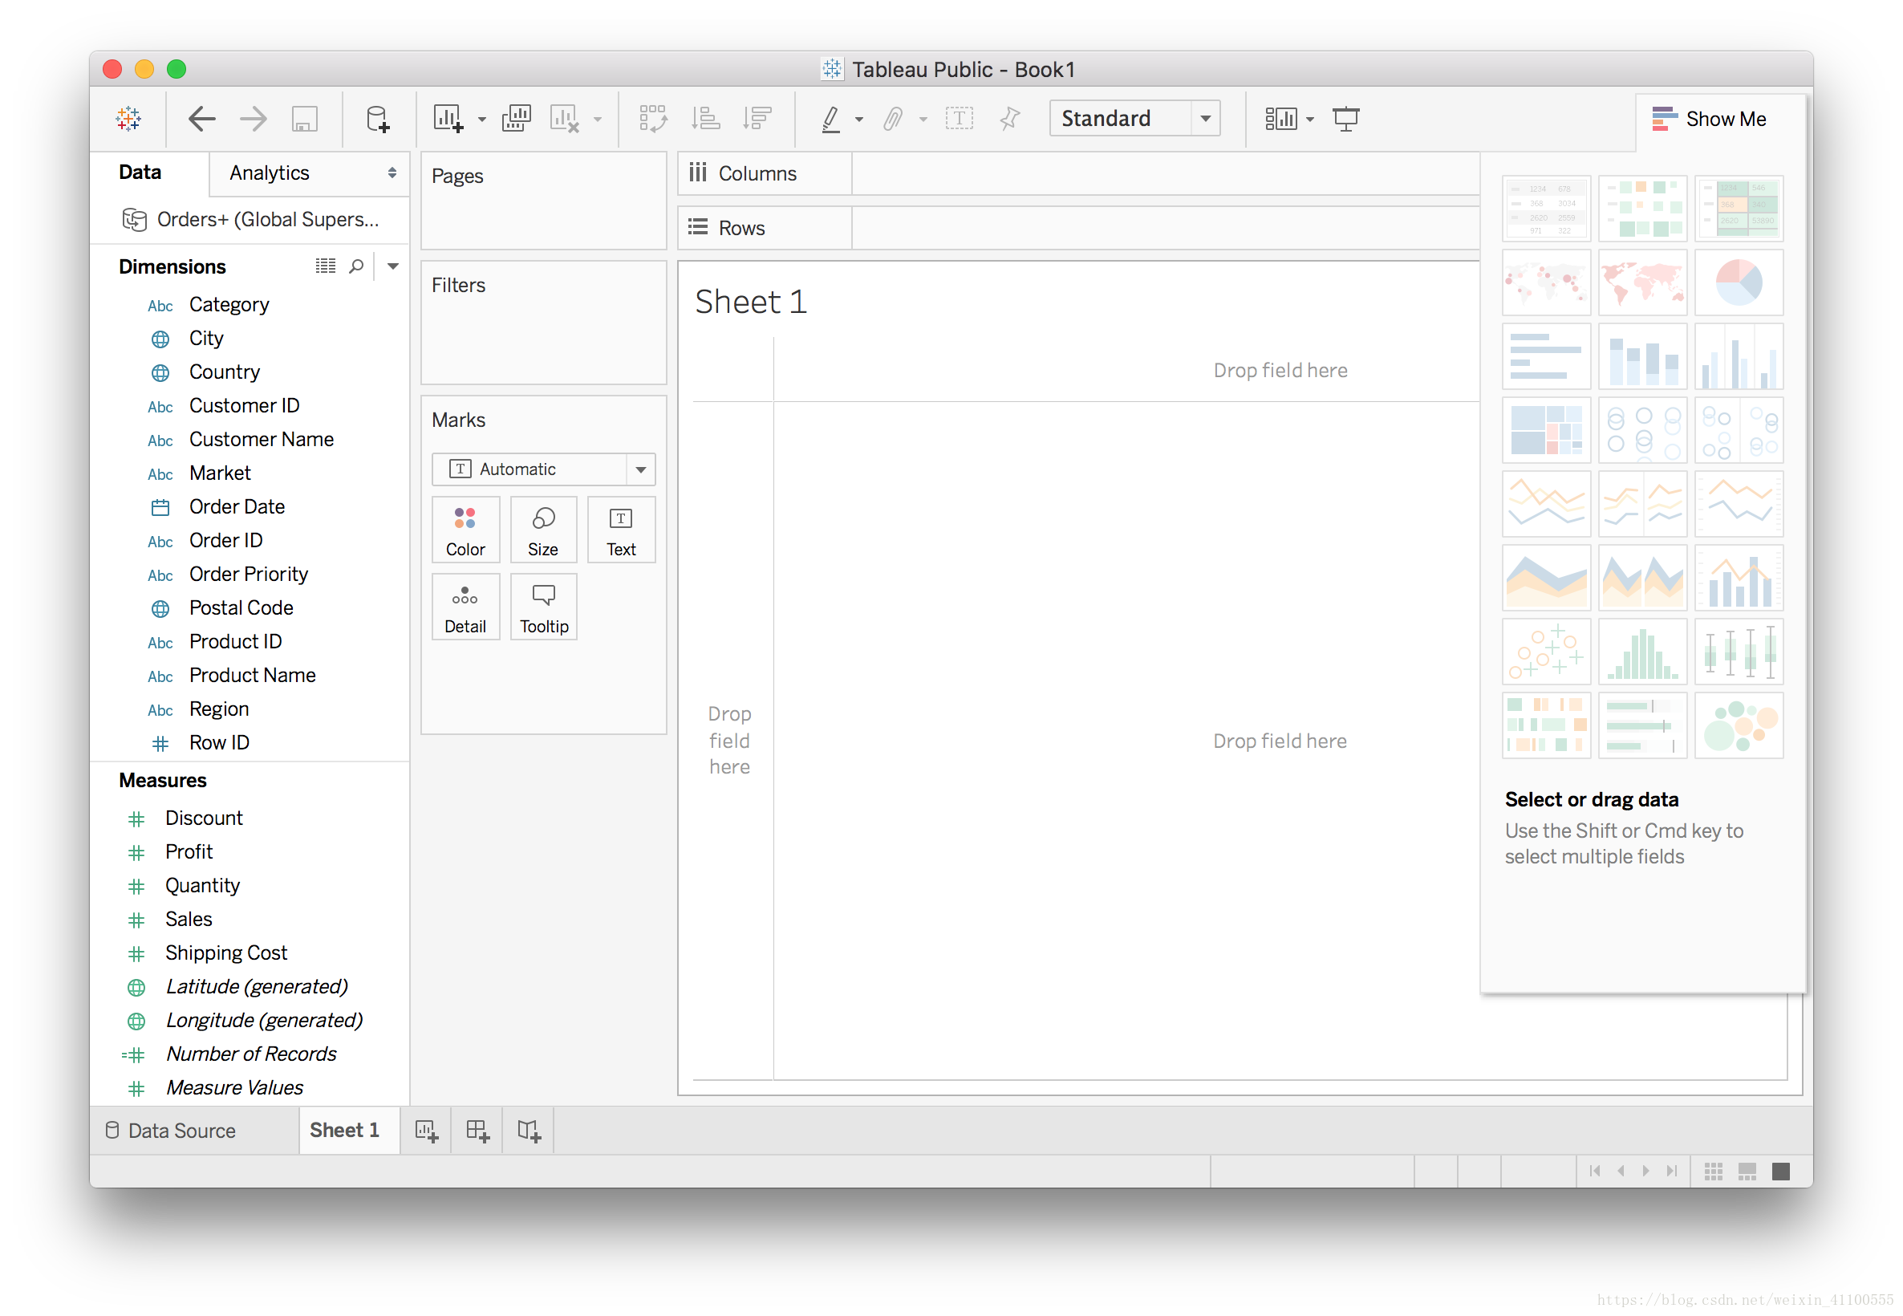Choose the histogram chart in Show Me
1903x1316 pixels.
point(1642,652)
